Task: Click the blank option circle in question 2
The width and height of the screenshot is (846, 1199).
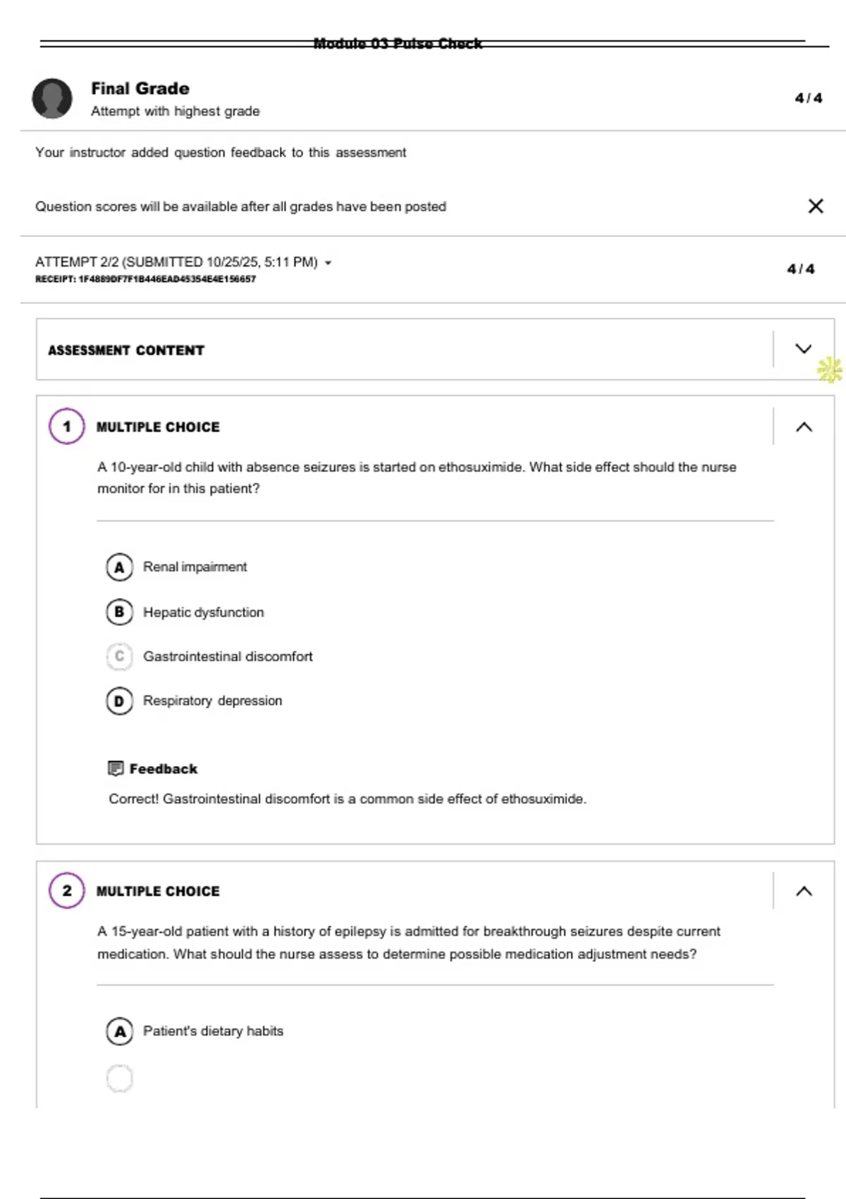Action: coord(120,1078)
